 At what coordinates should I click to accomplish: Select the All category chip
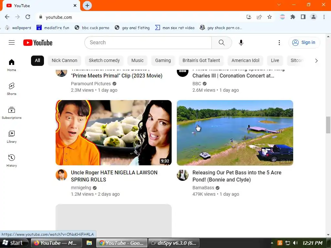coord(37,60)
